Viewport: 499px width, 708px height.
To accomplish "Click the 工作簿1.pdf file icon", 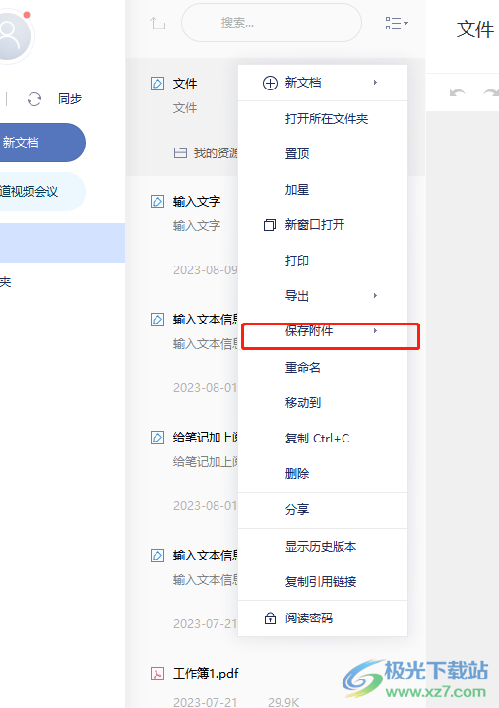I will [x=157, y=674].
